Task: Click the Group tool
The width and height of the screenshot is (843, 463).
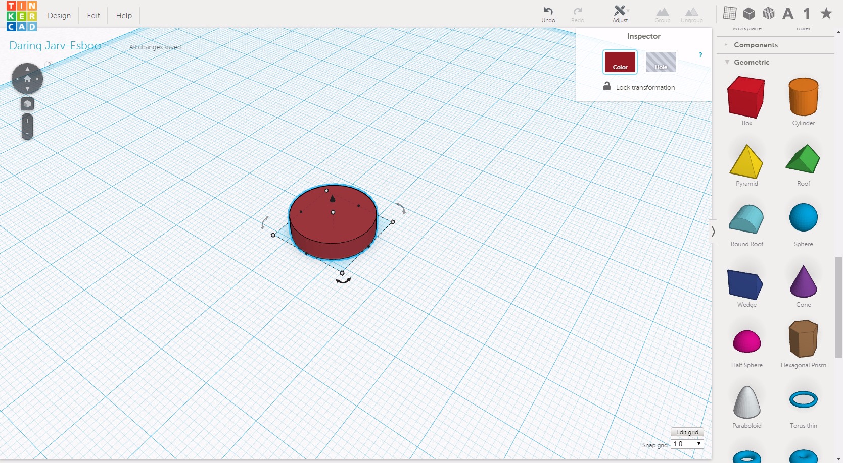Action: [x=662, y=14]
